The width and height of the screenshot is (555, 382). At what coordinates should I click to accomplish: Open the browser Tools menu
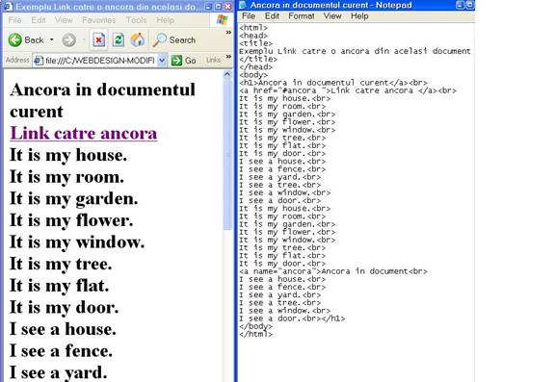tap(136, 20)
